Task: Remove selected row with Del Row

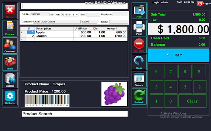Action: [139, 45]
